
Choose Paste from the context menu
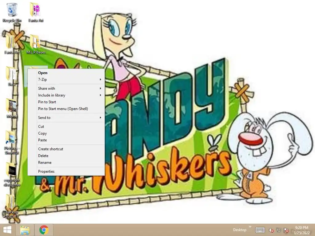(66, 140)
